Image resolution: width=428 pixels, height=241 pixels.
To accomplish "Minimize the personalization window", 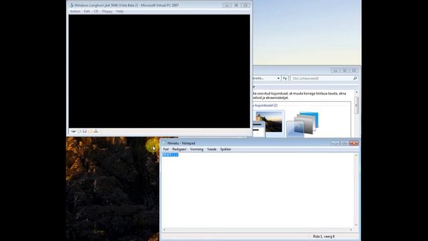I will pyautogui.click(x=335, y=70).
